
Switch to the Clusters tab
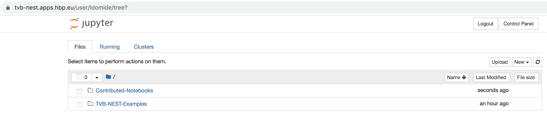click(x=144, y=47)
